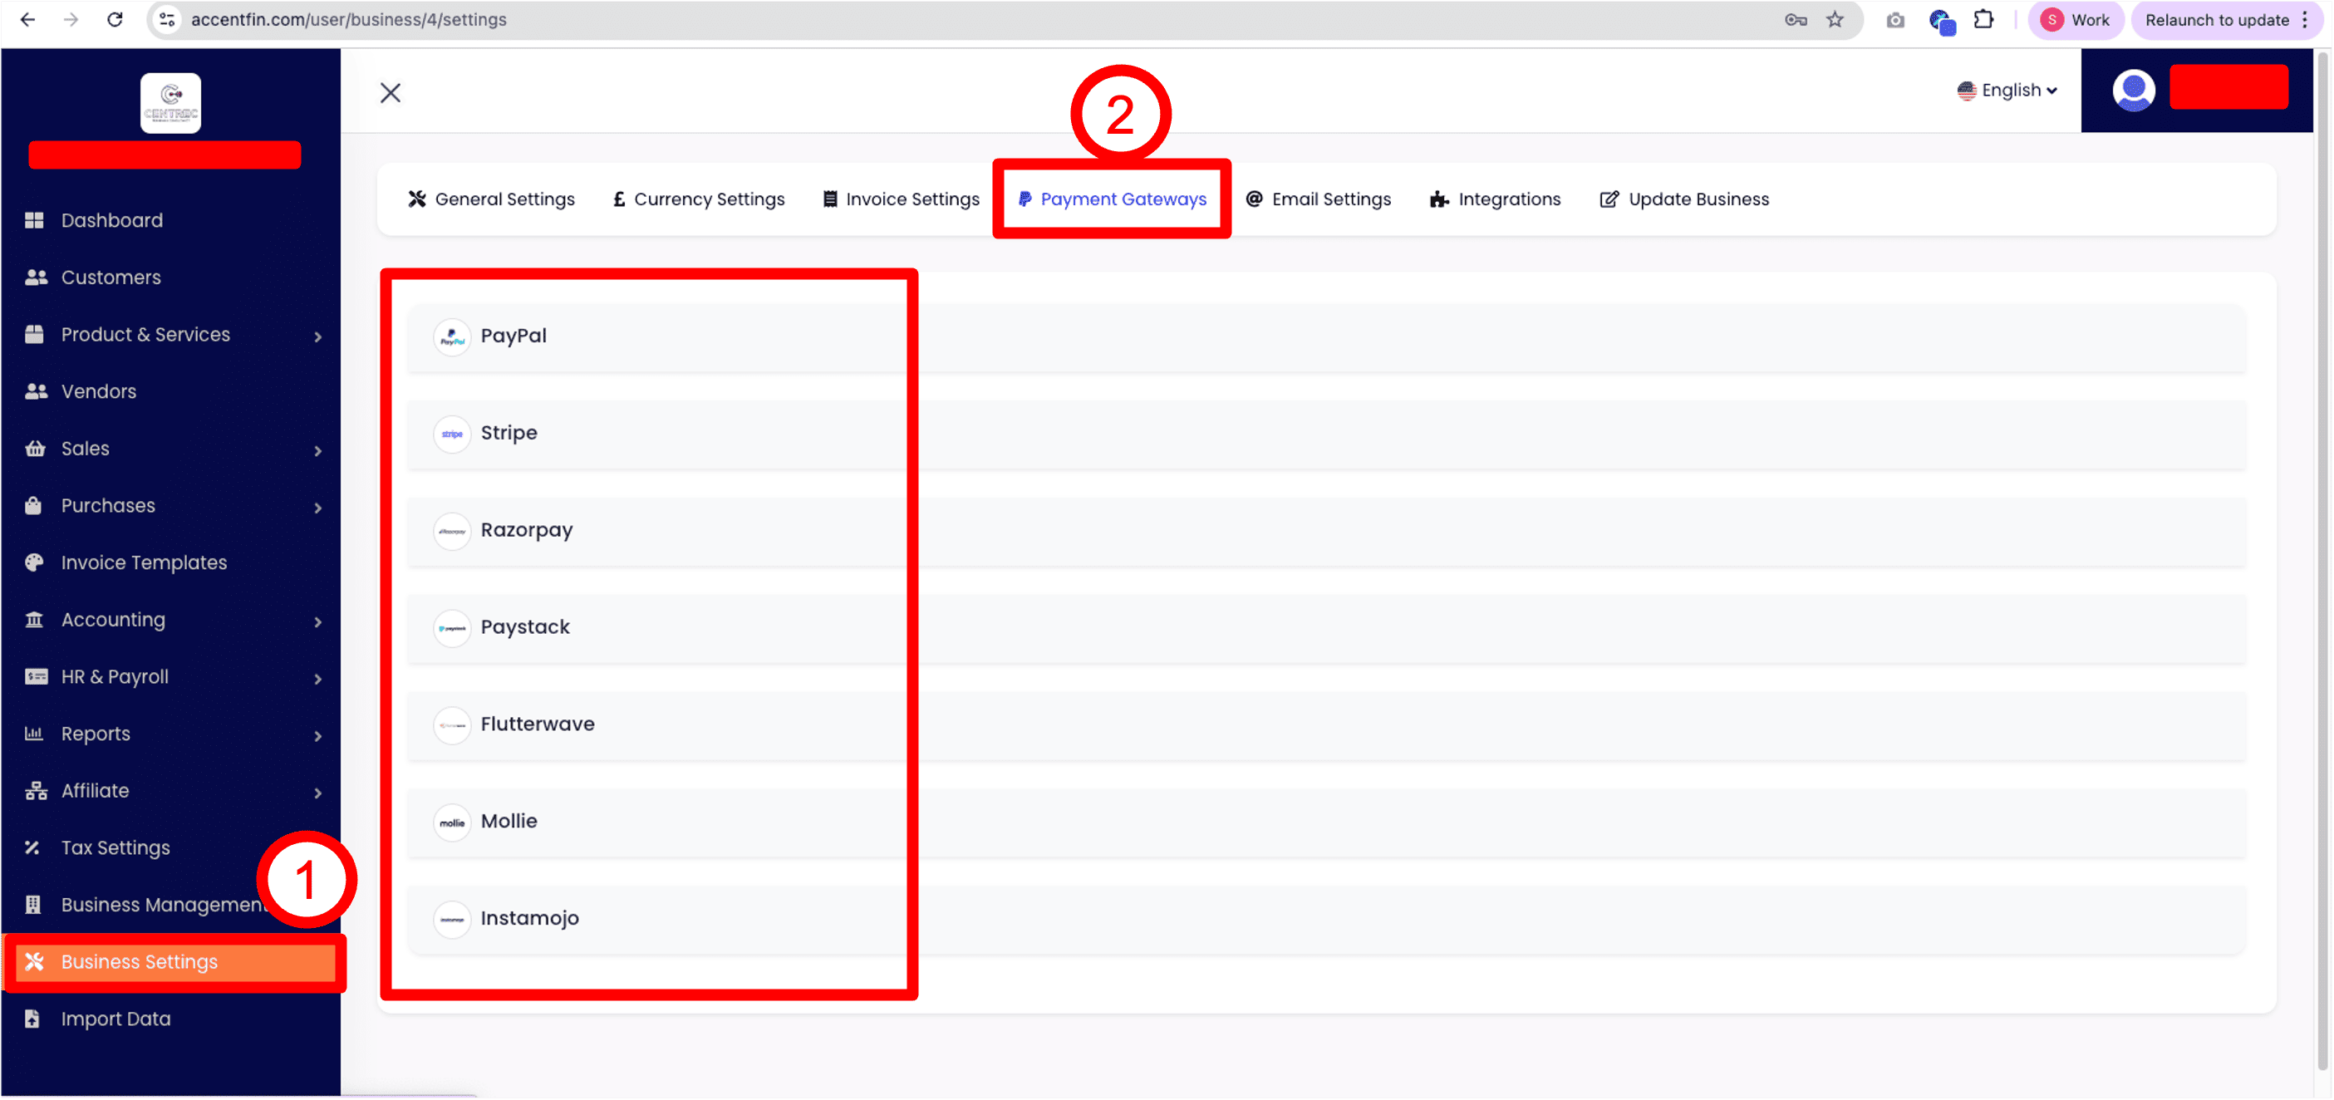This screenshot has height=1100, width=2334.
Task: Click the browser address bar URL
Action: coord(349,20)
